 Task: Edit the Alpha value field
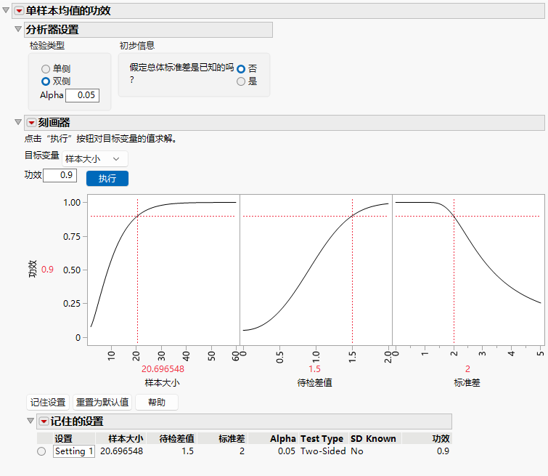[x=83, y=95]
